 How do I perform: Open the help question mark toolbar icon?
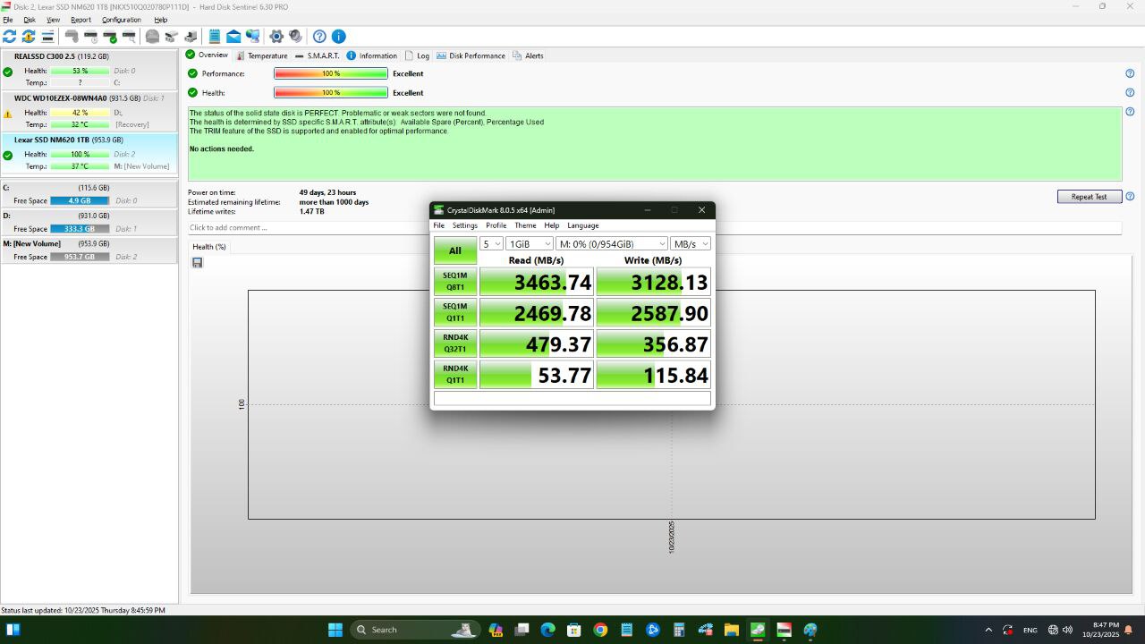pyautogui.click(x=319, y=37)
